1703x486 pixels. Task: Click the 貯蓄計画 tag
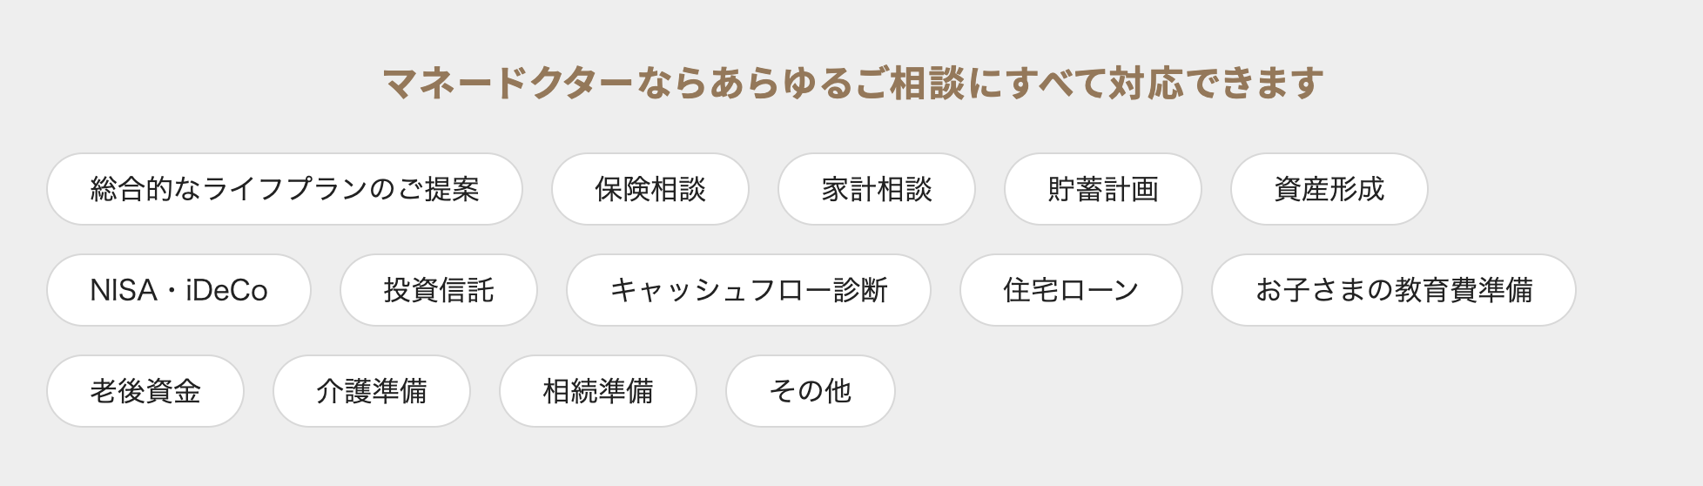tap(1103, 189)
